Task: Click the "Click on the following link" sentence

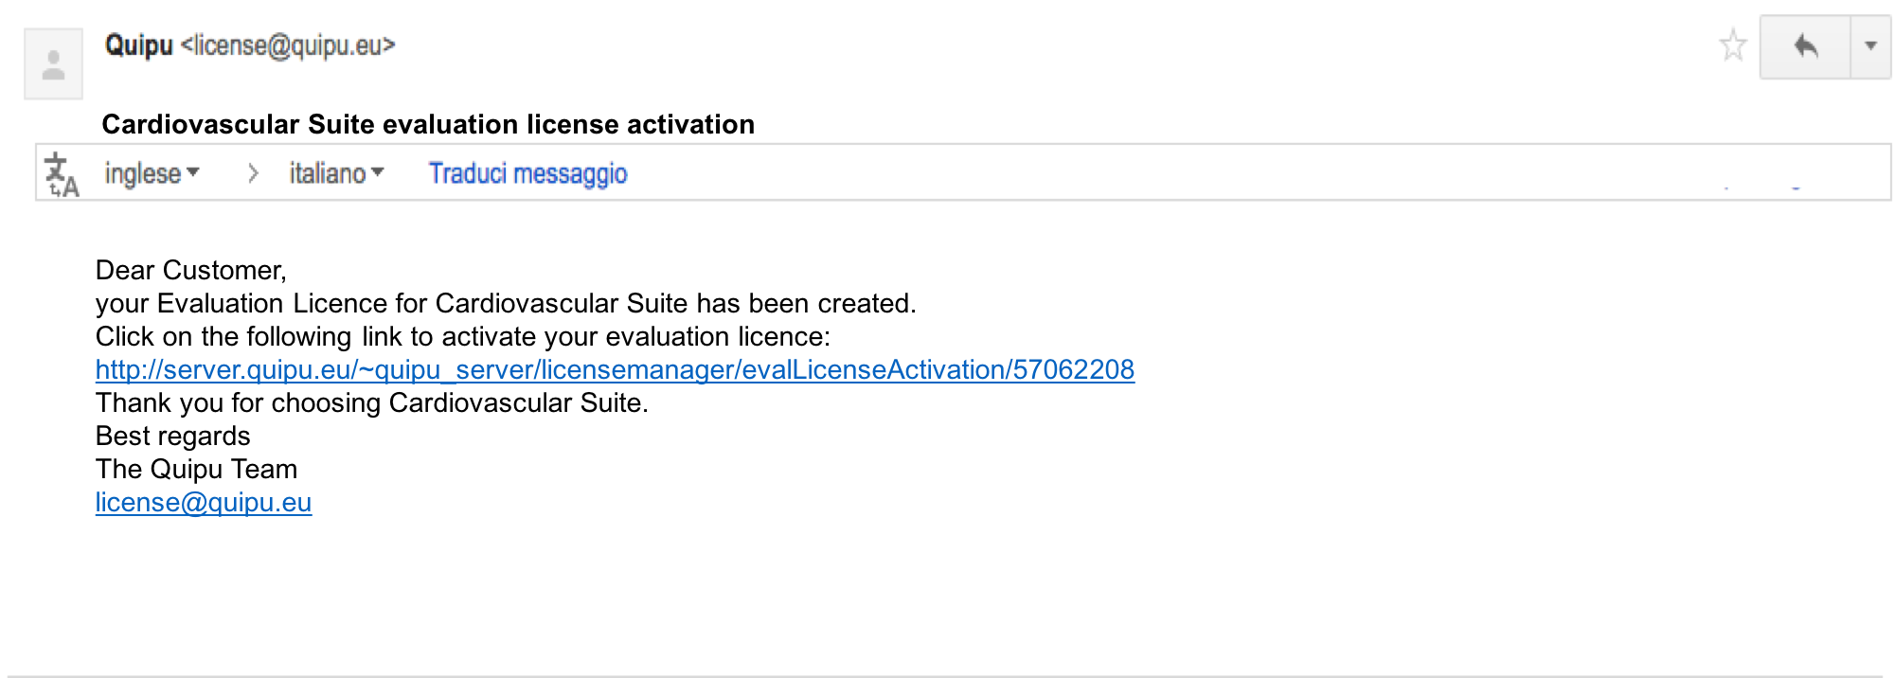Action: tap(462, 336)
